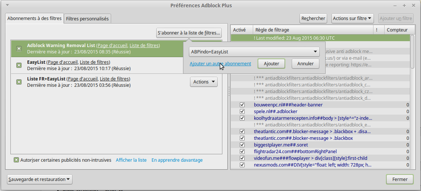Select theatlantic.com##.blocker-message > .blackbox row
421x191 pixels.
point(320,138)
